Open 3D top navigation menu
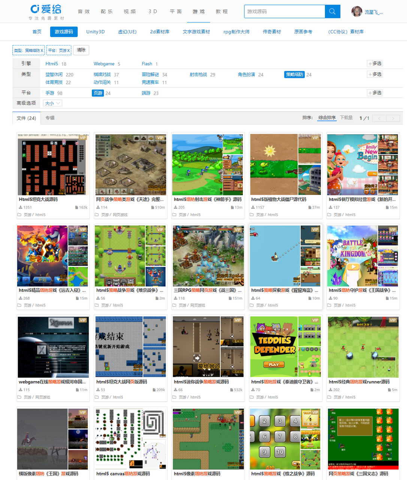This screenshot has width=407, height=480. [x=153, y=12]
